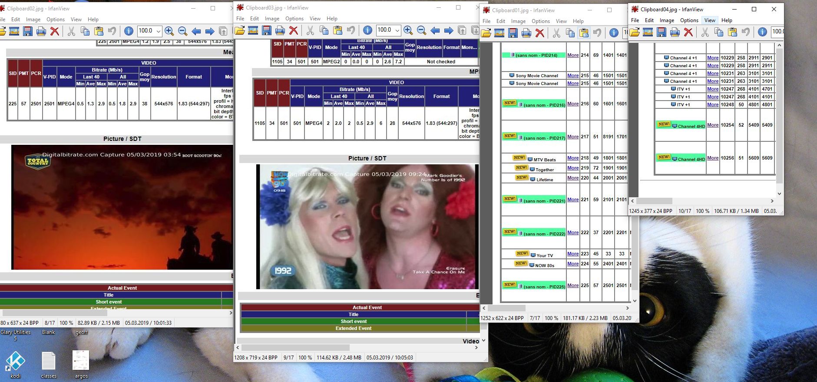Click the Cut scissors icon in Clipboard03

click(x=310, y=30)
